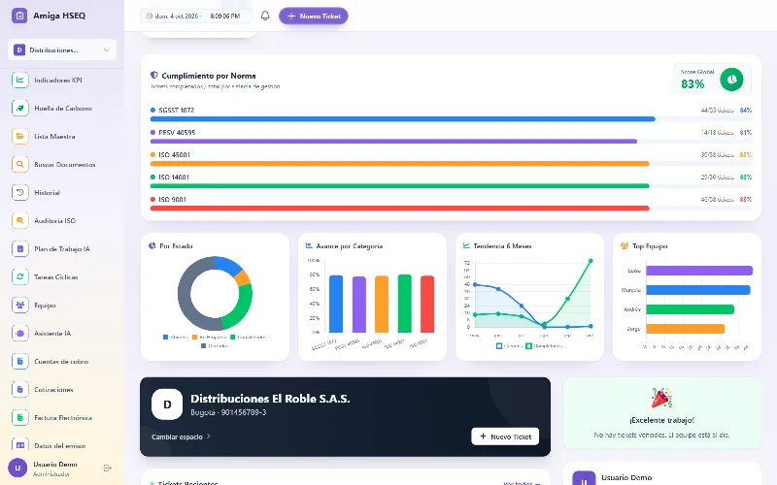Click the Amiga HSEQ logo icon
Screen dimensions: 777x485
pos(19,16)
